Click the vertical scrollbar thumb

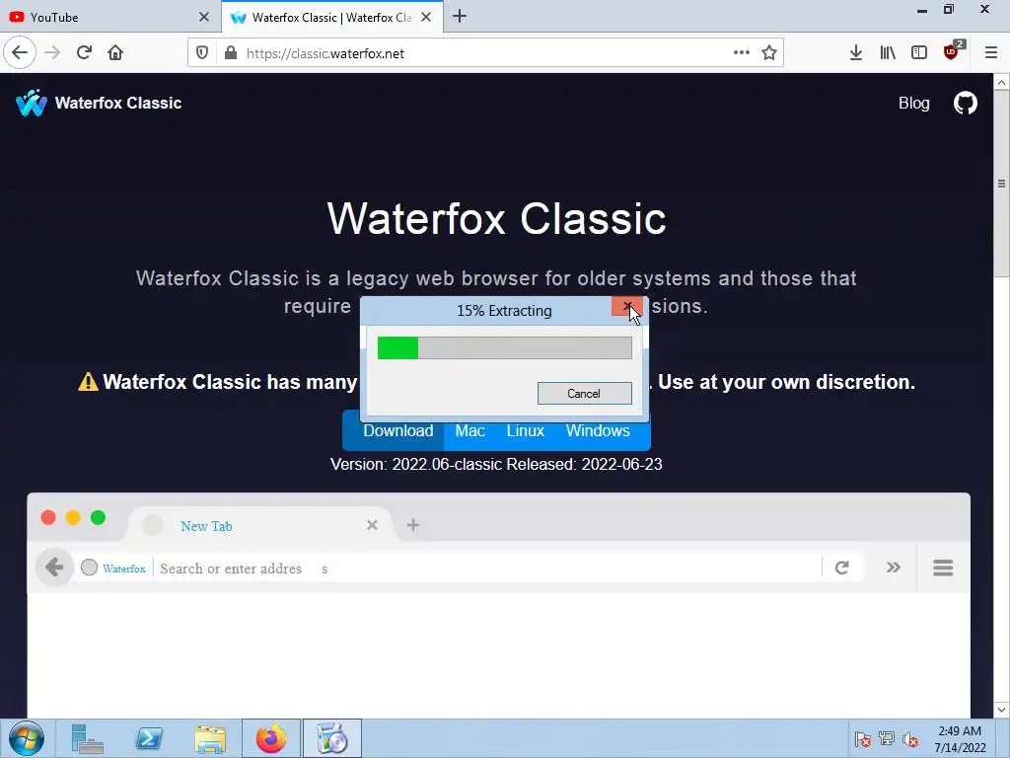pos(1002,184)
